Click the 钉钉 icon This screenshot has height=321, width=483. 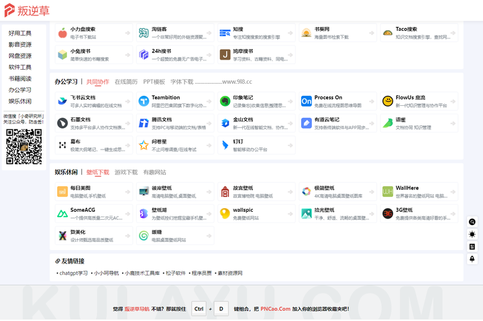click(x=225, y=145)
